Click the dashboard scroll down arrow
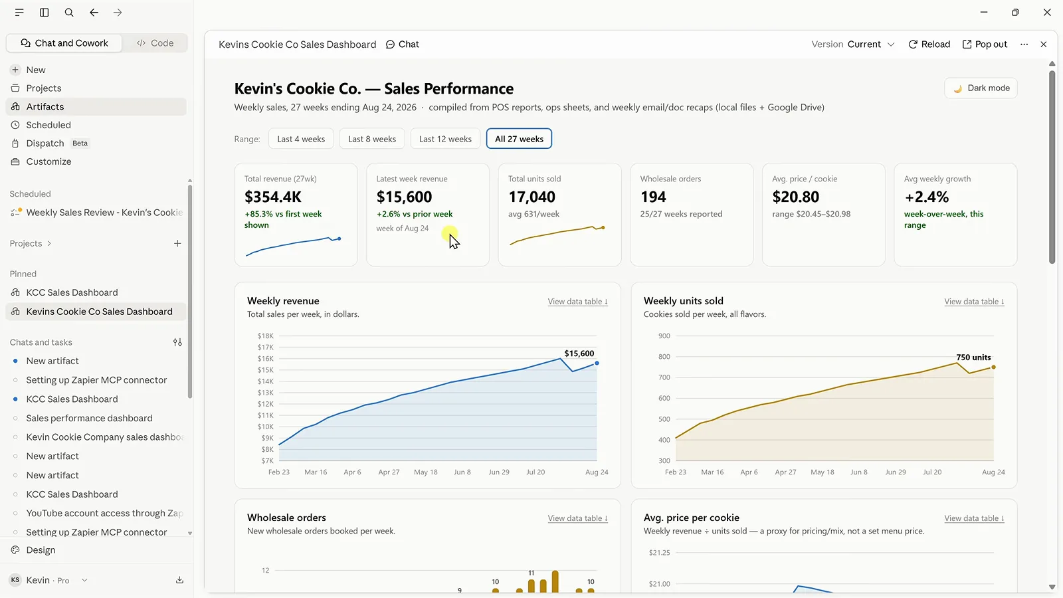Screen dimensions: 1063x598 point(1052,587)
